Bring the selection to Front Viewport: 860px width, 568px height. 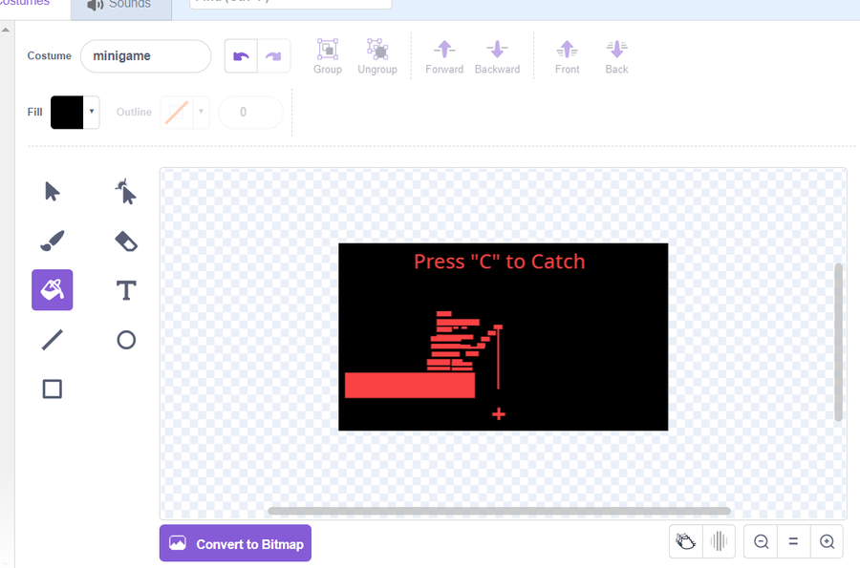click(567, 56)
